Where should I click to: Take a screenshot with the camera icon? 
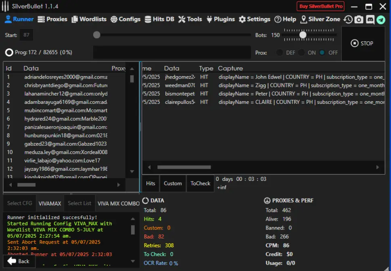pyautogui.click(x=359, y=19)
